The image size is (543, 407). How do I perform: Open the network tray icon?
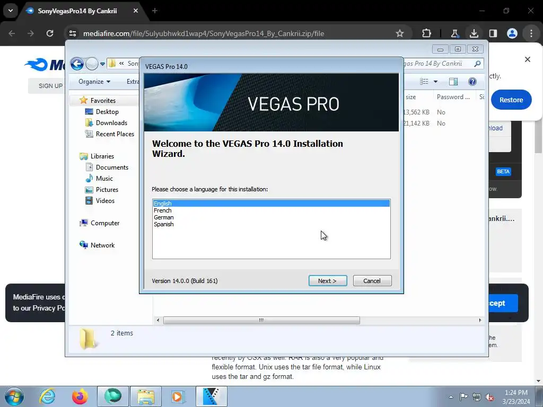(x=477, y=397)
